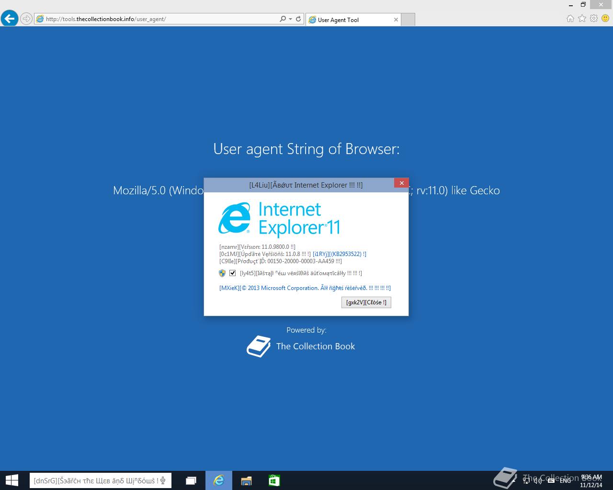Click the browser Forward arrow button

point(26,19)
